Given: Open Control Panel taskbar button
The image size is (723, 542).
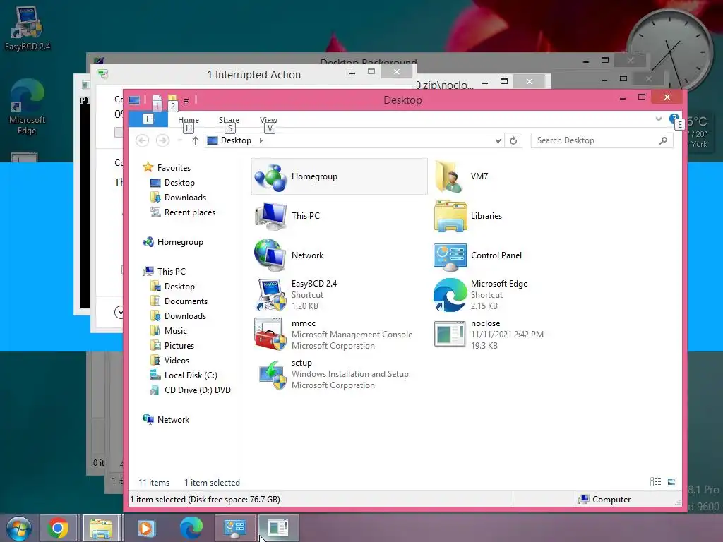Looking at the screenshot, I should tap(234, 528).
